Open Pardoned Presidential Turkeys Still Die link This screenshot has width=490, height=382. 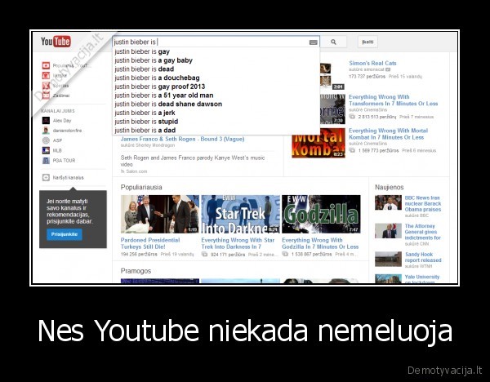coord(150,243)
